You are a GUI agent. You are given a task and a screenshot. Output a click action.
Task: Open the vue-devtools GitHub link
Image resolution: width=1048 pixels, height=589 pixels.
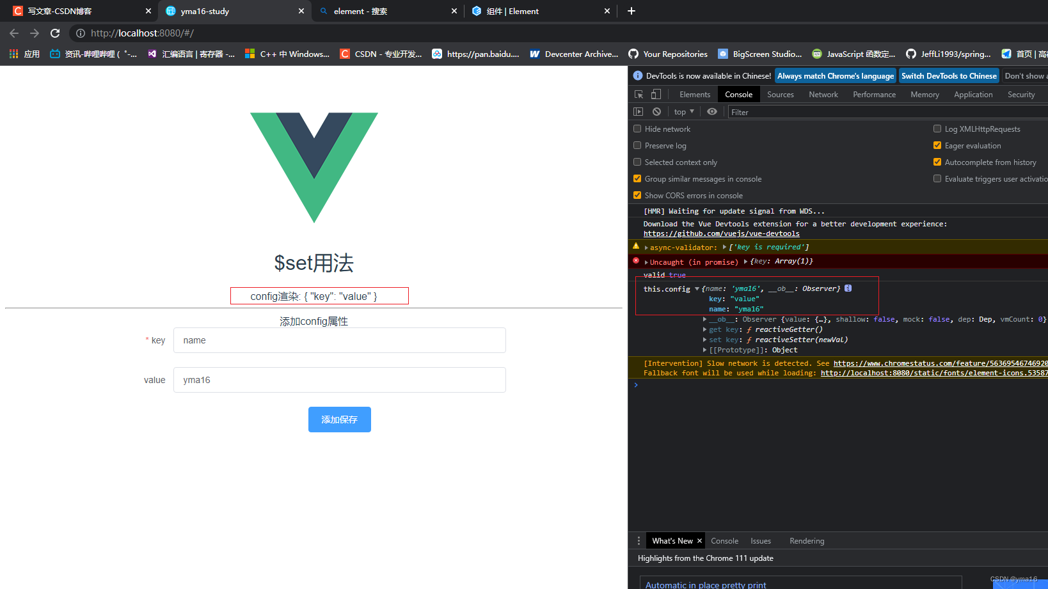721,234
